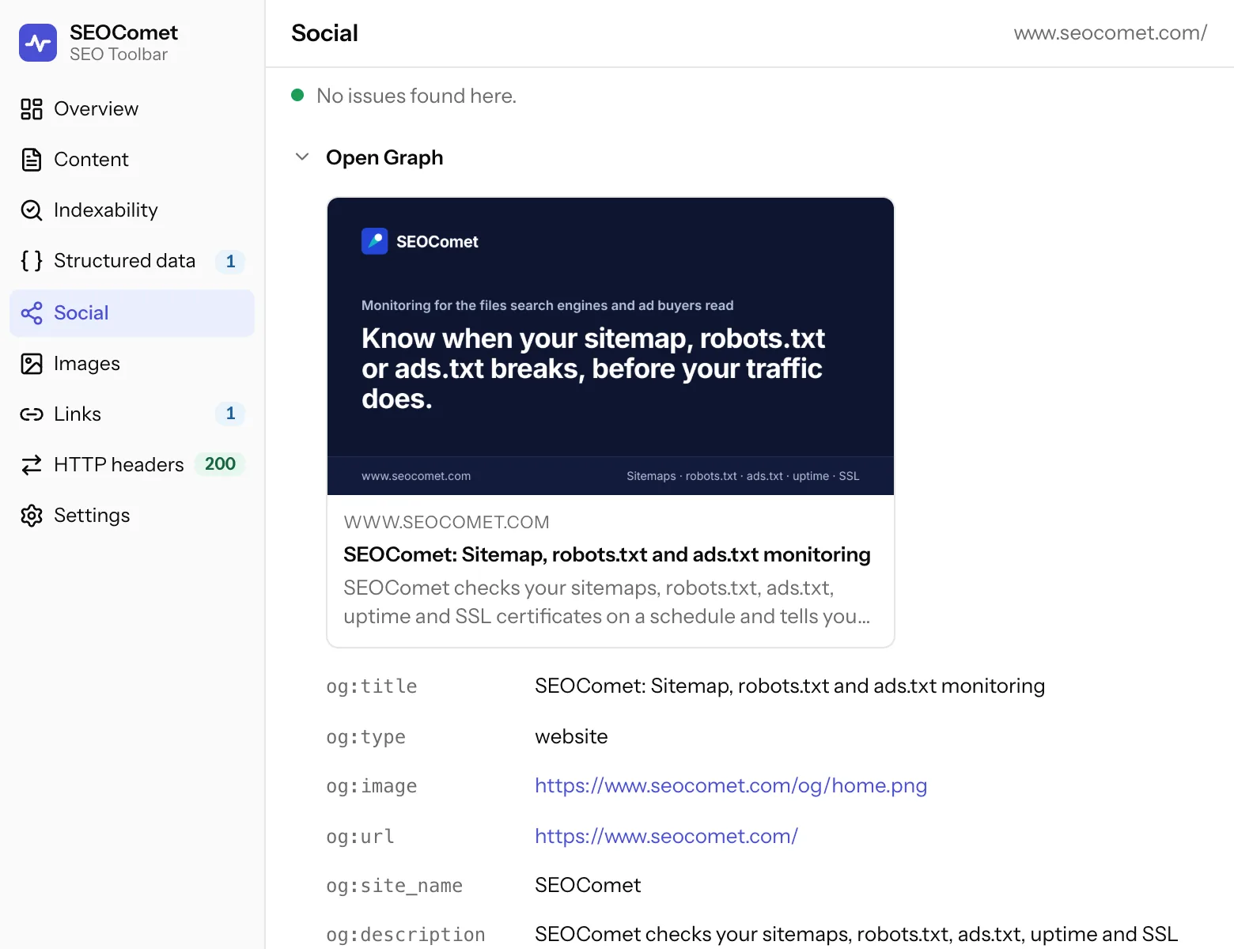1234x949 pixels.
Task: Click the og:title value text
Action: (x=789, y=686)
